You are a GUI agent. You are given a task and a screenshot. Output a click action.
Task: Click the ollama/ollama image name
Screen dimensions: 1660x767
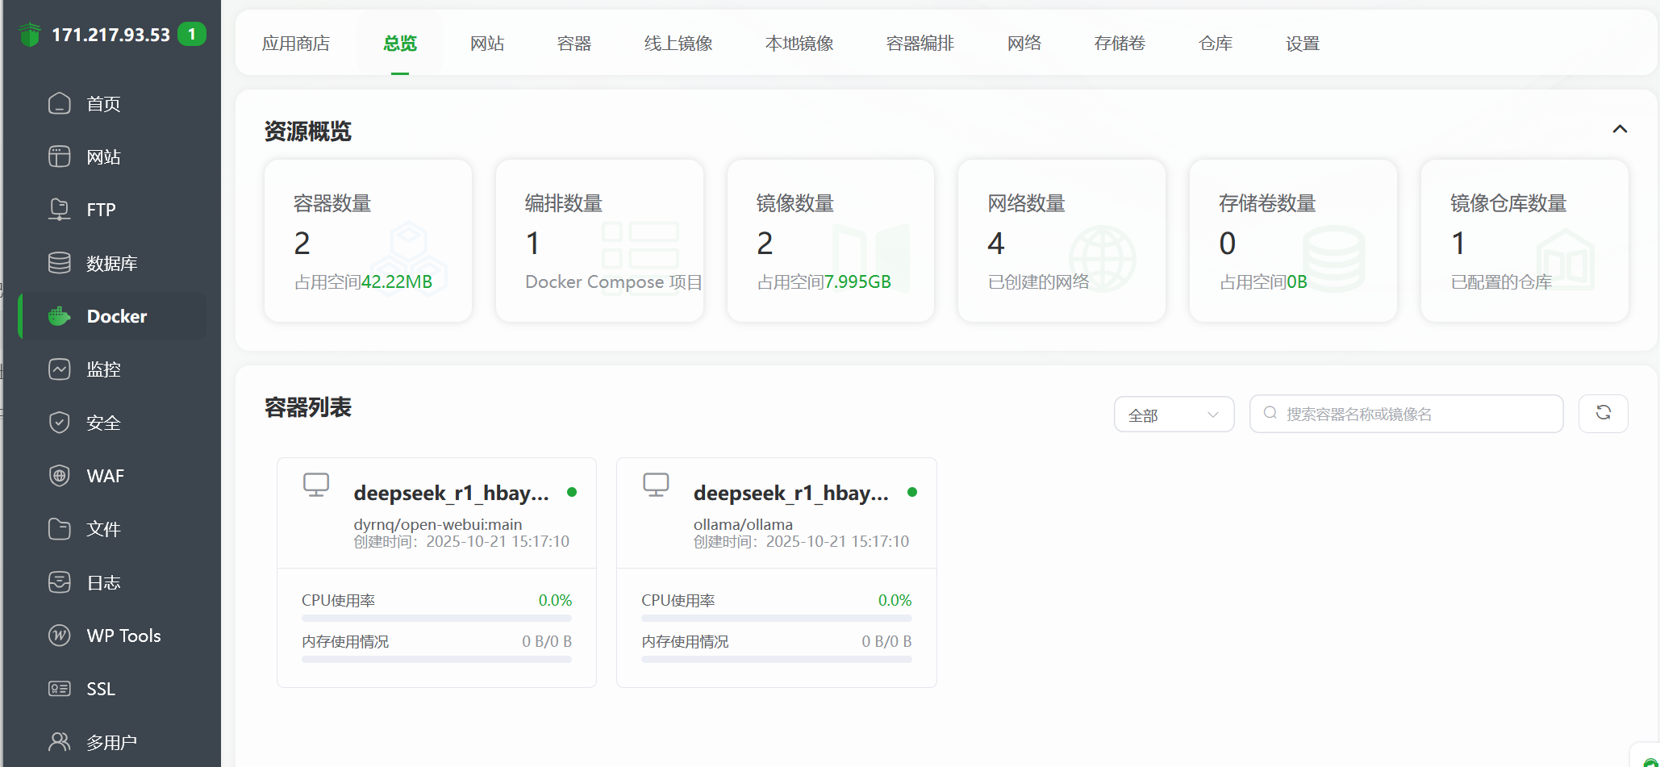(x=743, y=524)
